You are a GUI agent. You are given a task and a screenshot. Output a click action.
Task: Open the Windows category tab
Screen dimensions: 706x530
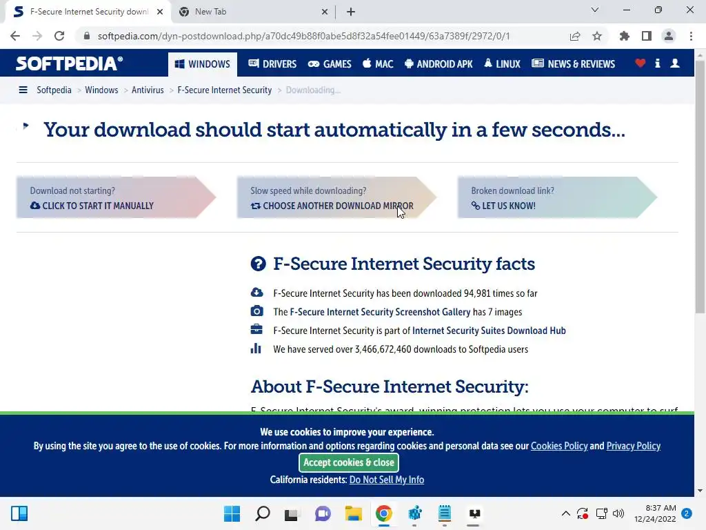[203, 64]
